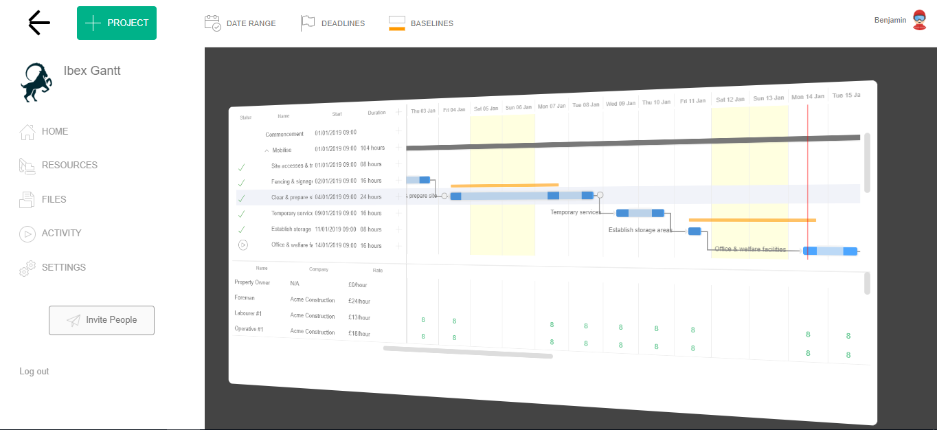The image size is (937, 430).
Task: Create a new project with + PROJECT
Action: click(117, 23)
